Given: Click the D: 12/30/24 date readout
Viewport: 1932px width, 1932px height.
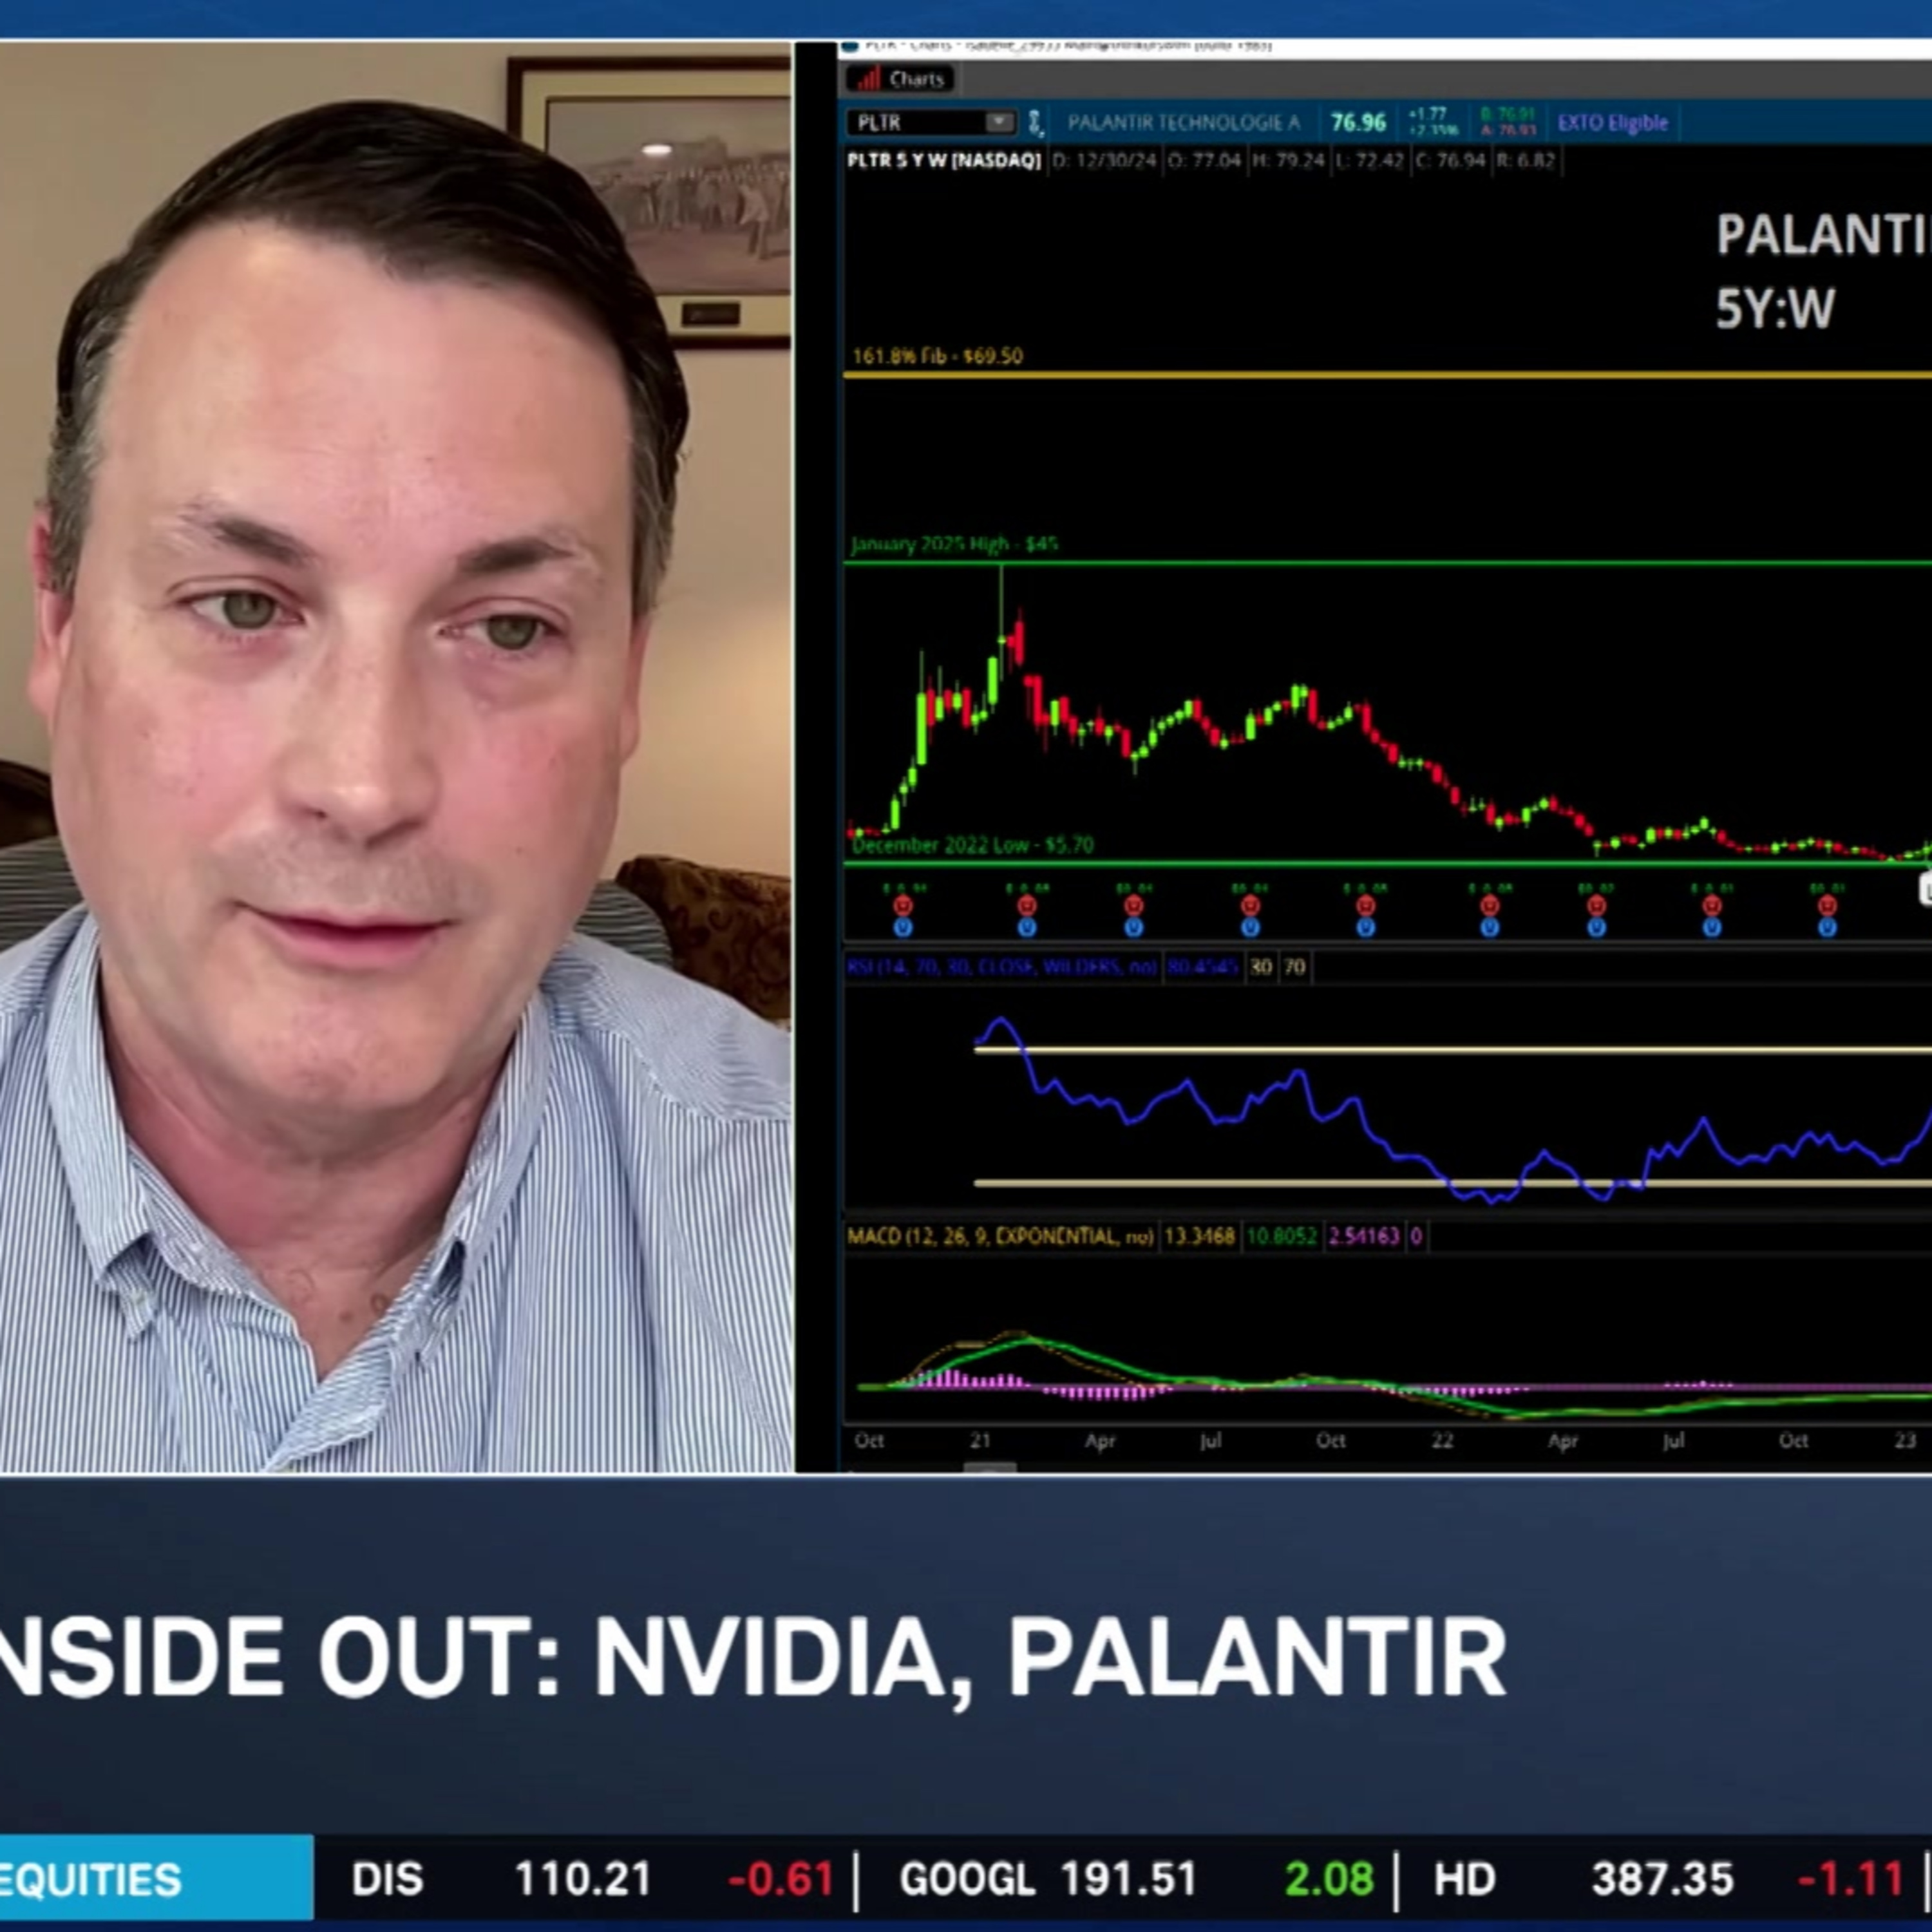Looking at the screenshot, I should [x=1105, y=161].
